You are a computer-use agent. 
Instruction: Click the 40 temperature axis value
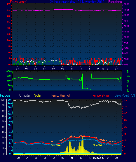(126, 100)
